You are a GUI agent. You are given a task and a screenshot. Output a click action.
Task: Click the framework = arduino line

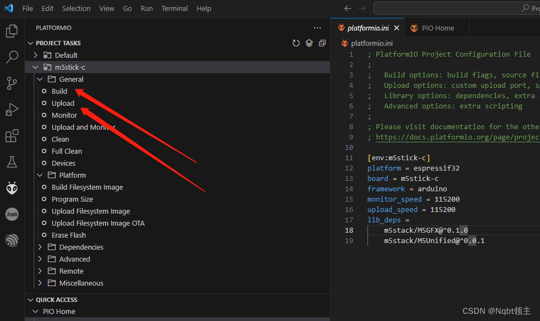point(407,189)
